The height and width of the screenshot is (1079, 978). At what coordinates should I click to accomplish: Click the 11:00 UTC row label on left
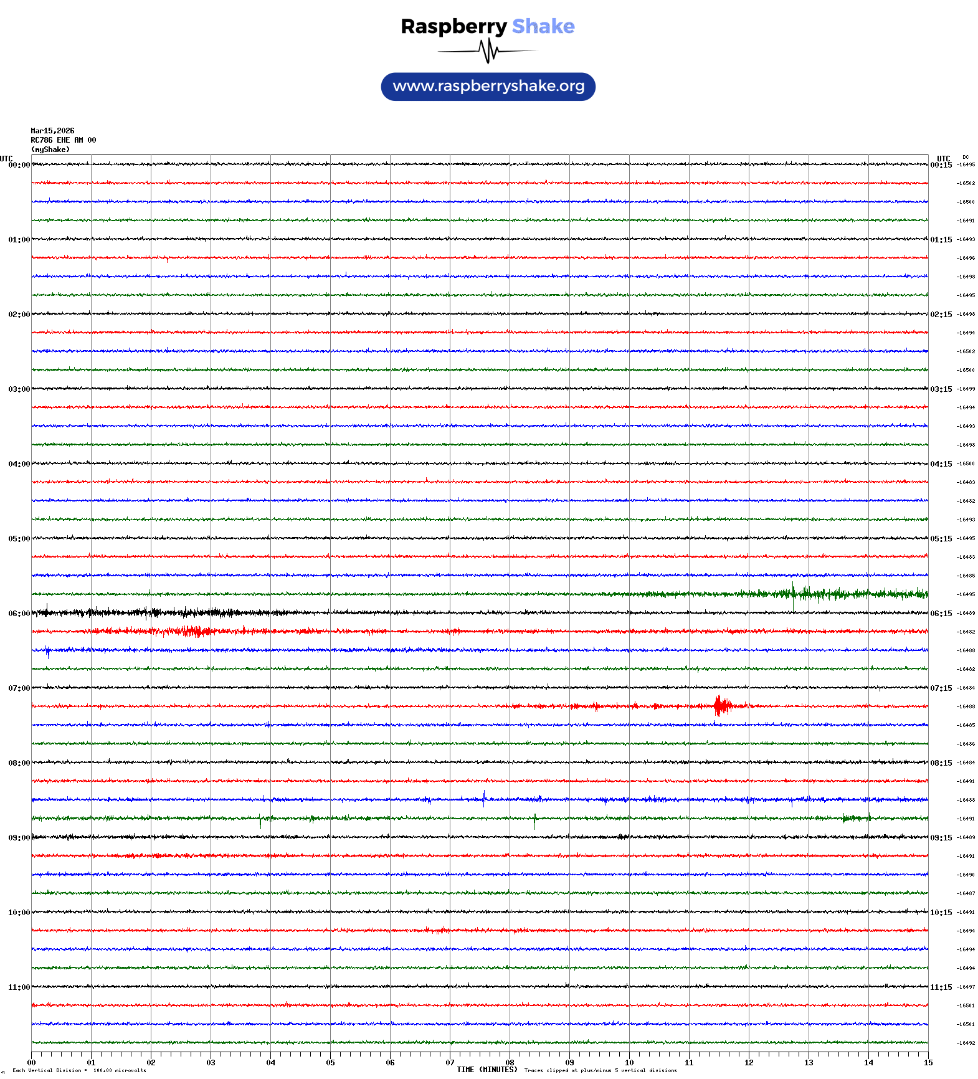(19, 987)
